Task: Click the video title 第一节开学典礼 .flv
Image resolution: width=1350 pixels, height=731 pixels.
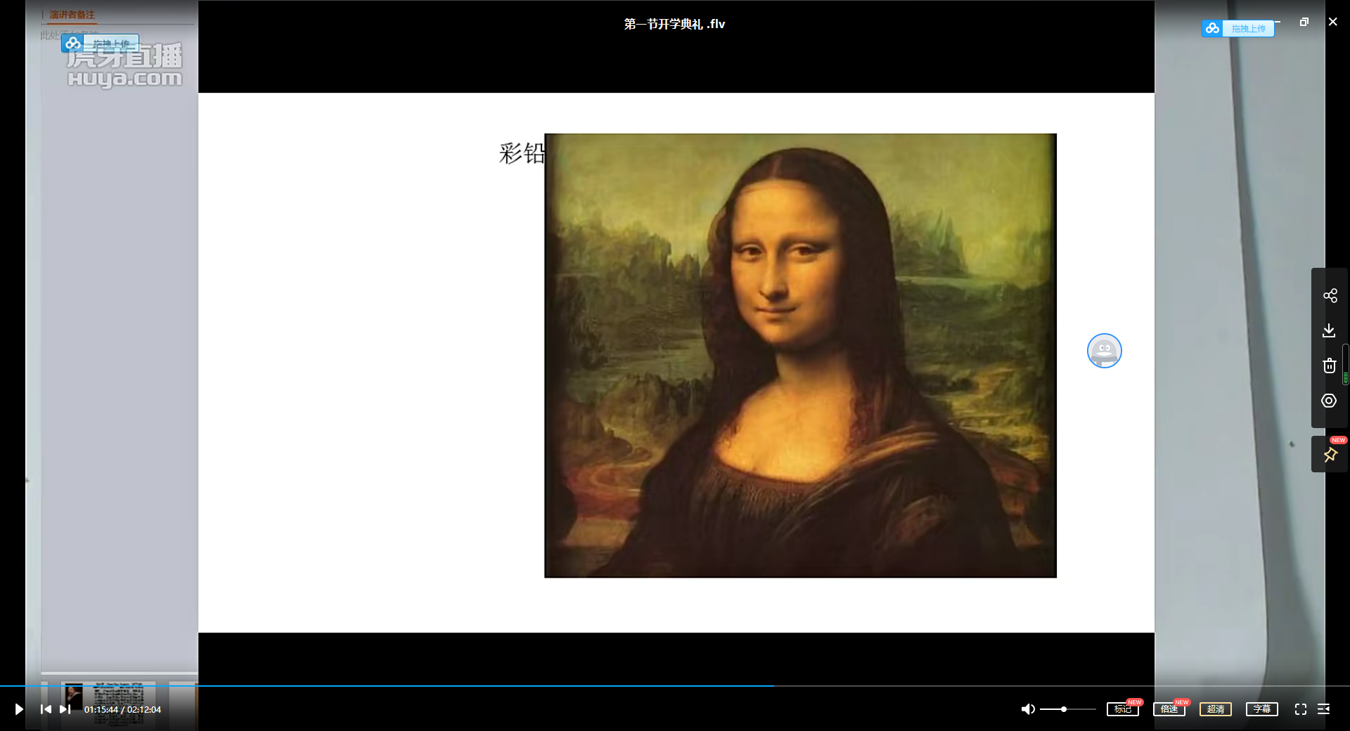Action: click(674, 24)
